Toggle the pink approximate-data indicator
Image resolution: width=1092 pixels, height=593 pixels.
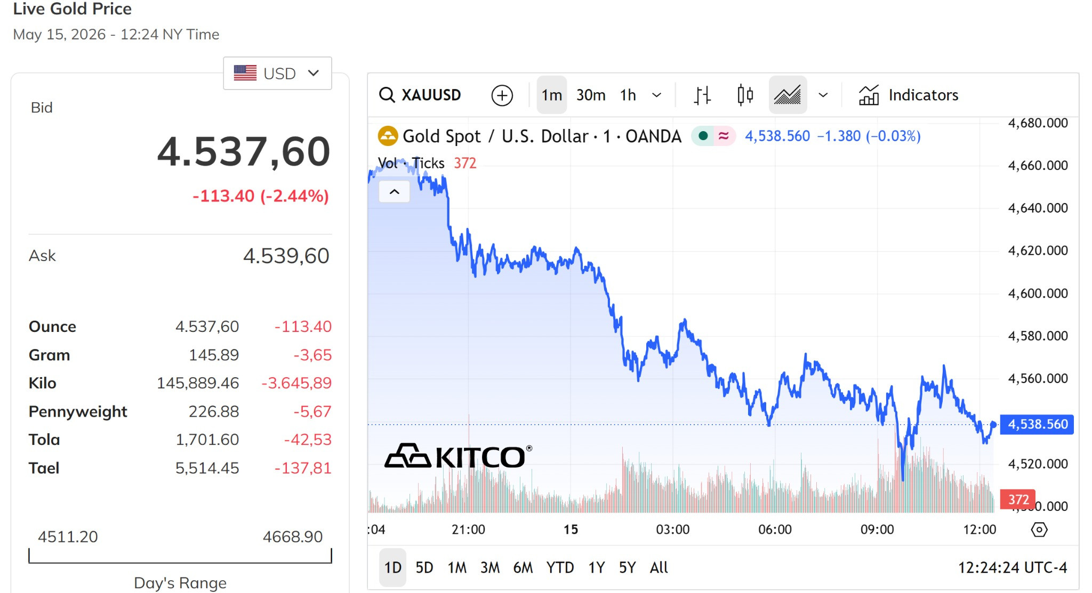coord(724,136)
